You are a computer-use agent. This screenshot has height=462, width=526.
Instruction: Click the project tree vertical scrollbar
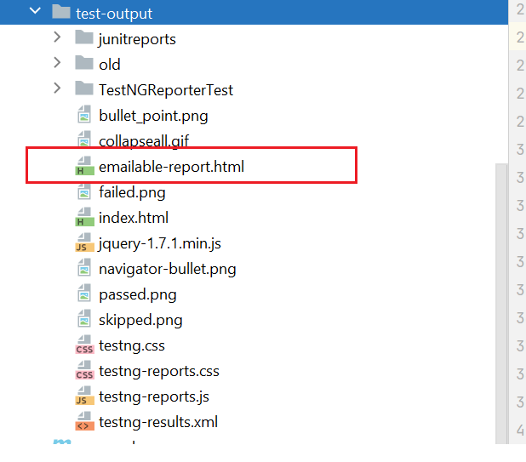coord(501,304)
